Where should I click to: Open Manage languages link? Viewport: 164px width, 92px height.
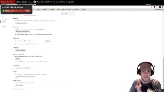(48, 34)
